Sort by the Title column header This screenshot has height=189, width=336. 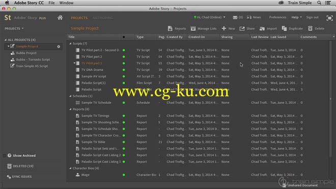pyautogui.click(x=94, y=37)
